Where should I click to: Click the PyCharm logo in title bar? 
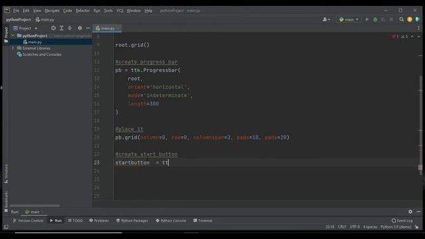[x=7, y=11]
